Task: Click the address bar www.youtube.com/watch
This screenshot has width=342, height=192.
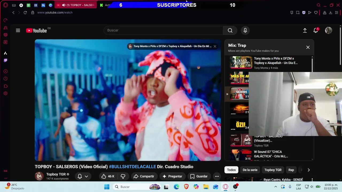Action: (x=55, y=13)
